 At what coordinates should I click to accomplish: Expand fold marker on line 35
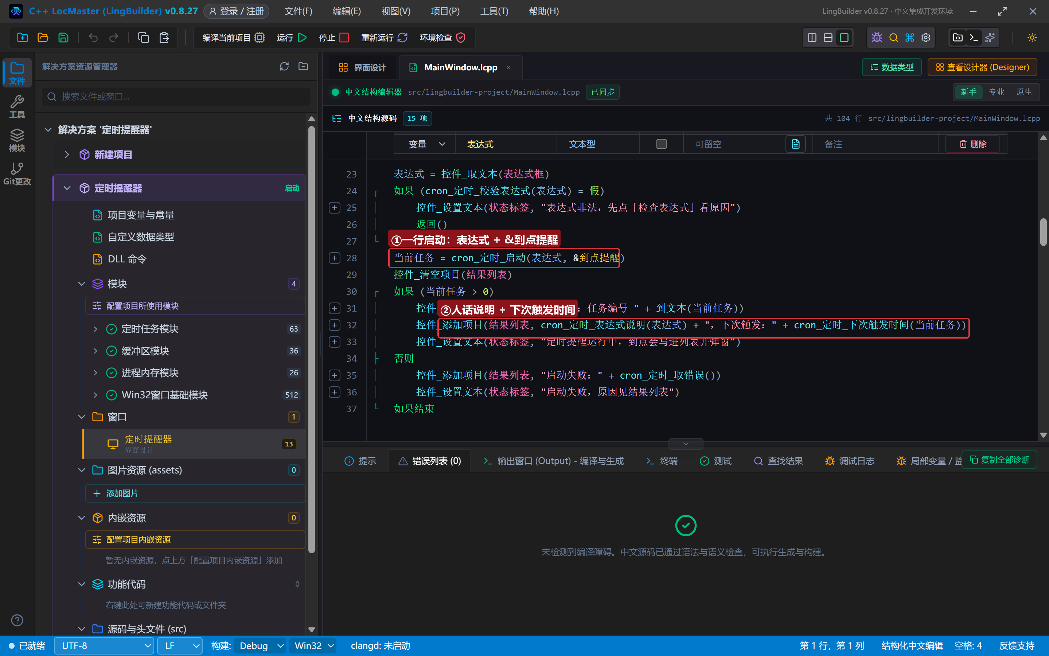click(335, 375)
